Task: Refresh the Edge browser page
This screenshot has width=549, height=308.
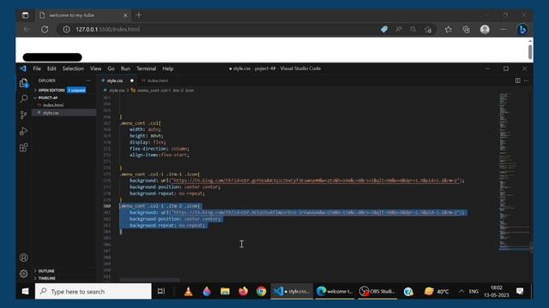Action: 45,29
